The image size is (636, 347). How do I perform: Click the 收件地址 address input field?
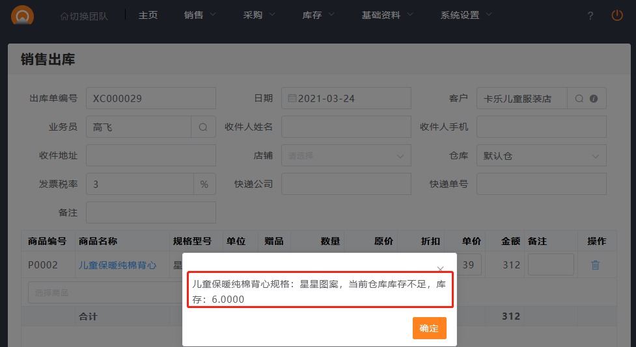click(150, 156)
